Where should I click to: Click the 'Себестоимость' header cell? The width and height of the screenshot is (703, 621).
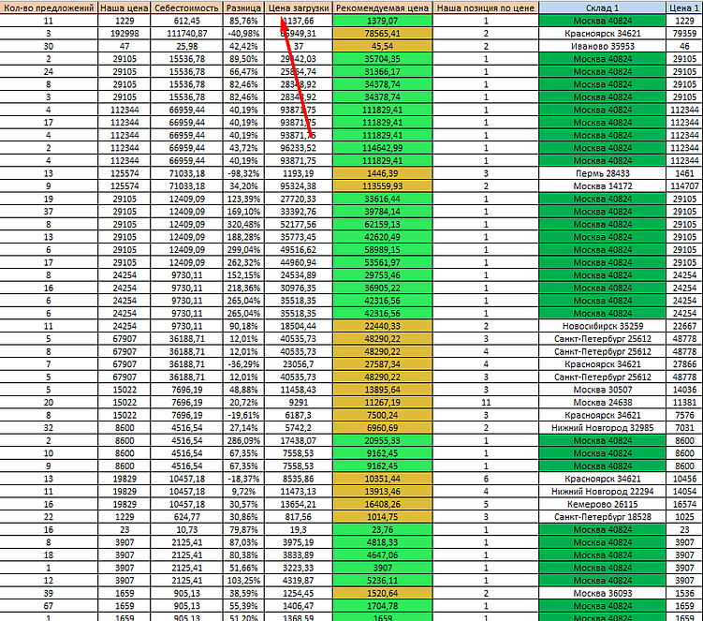pos(186,7)
